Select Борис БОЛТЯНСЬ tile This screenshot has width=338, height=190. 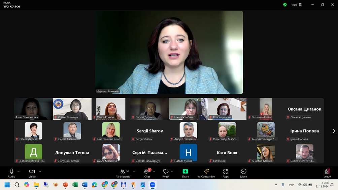click(304, 153)
